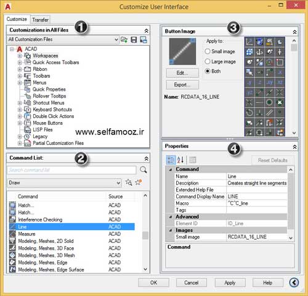Collapse the Button Image pane
The image size is (308, 296).
point(294,32)
